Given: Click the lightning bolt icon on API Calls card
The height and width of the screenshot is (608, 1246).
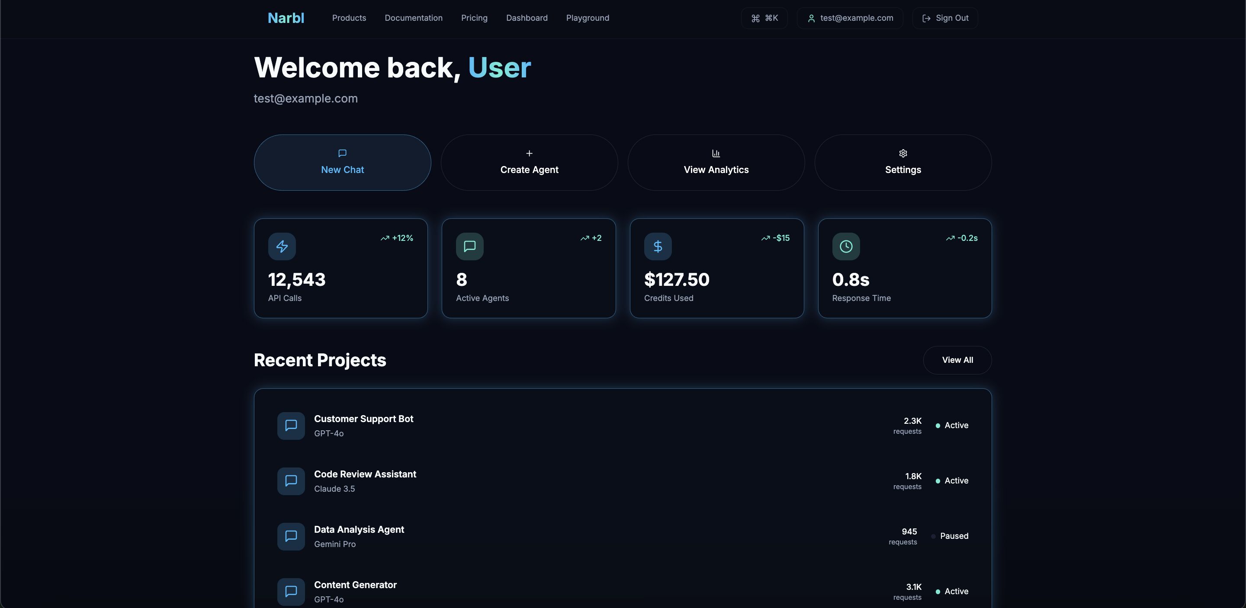Looking at the screenshot, I should pyautogui.click(x=282, y=246).
